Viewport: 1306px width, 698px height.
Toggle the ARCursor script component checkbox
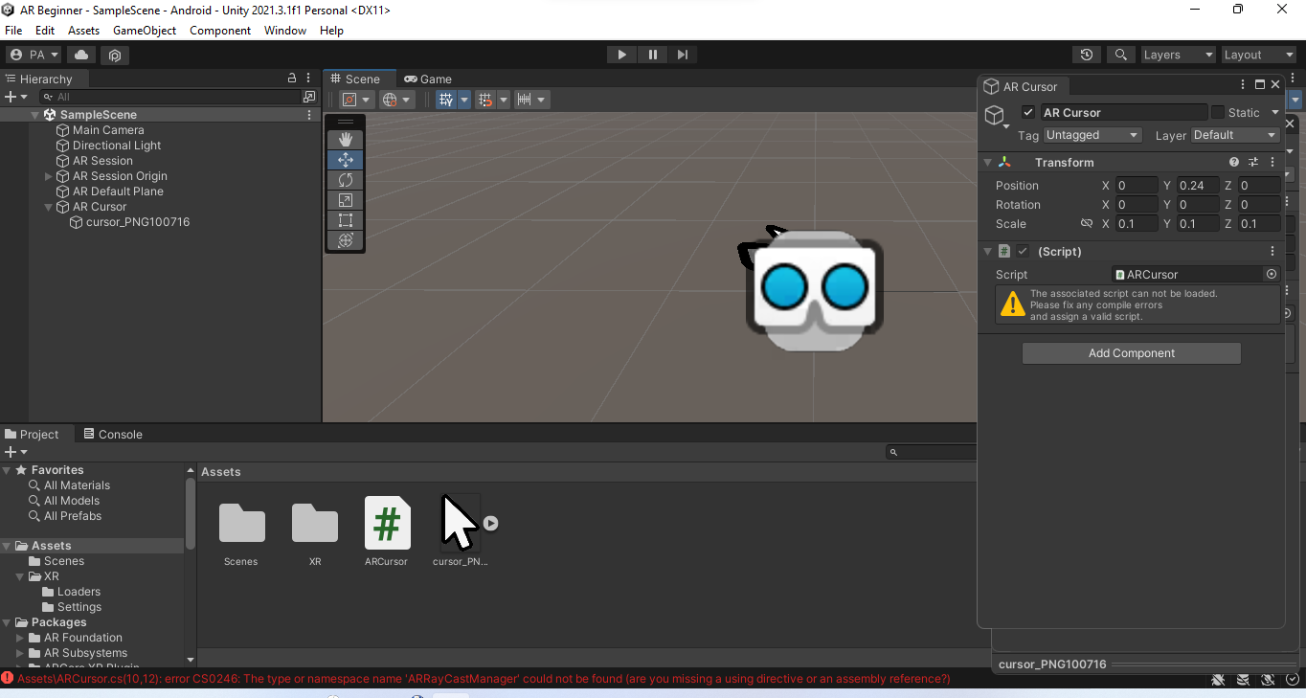coord(1024,251)
